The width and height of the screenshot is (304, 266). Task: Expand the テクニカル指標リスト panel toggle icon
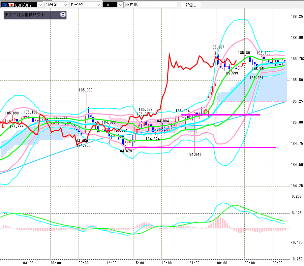tap(63, 15)
